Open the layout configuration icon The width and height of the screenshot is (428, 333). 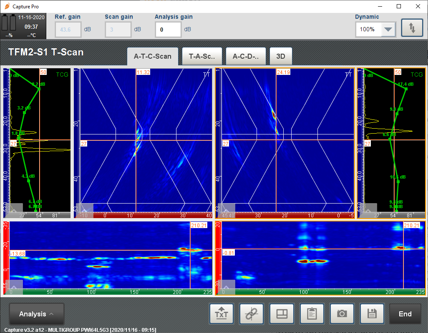(282, 313)
